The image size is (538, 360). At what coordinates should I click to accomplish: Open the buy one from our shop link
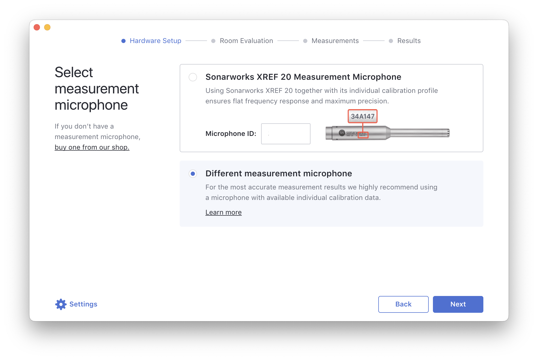click(92, 147)
